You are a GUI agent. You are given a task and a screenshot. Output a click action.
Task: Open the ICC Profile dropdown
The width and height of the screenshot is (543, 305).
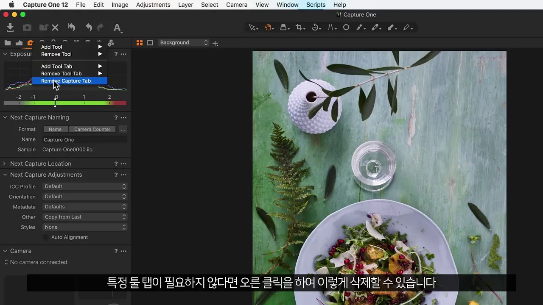click(x=85, y=186)
